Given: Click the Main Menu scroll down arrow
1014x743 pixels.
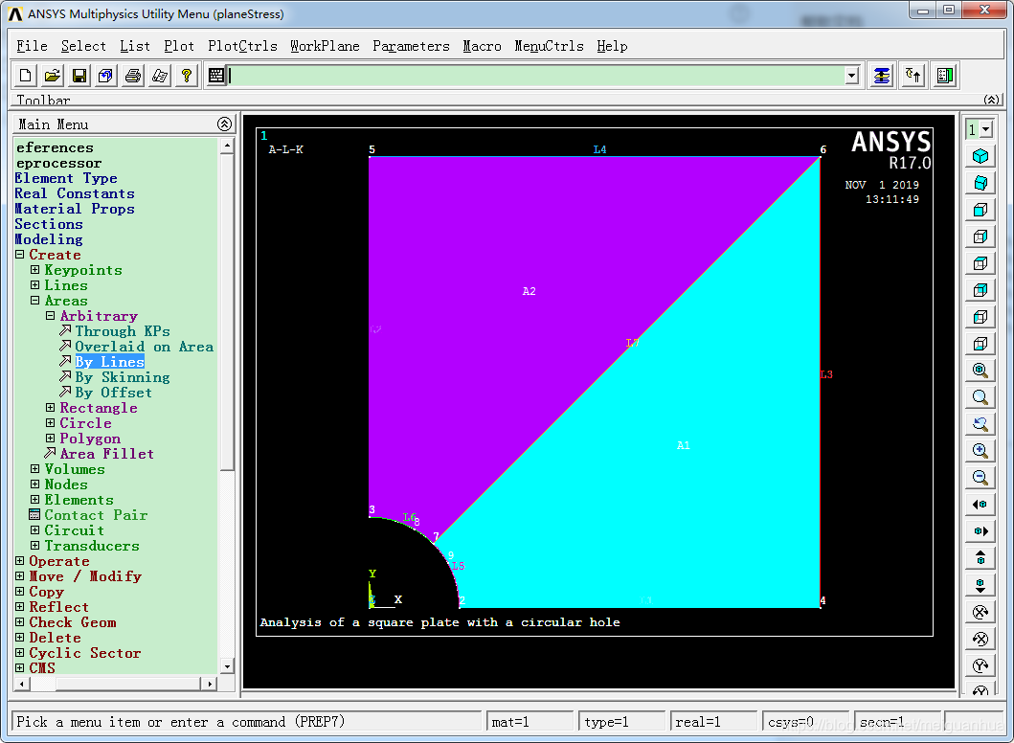Looking at the screenshot, I should point(226,666).
